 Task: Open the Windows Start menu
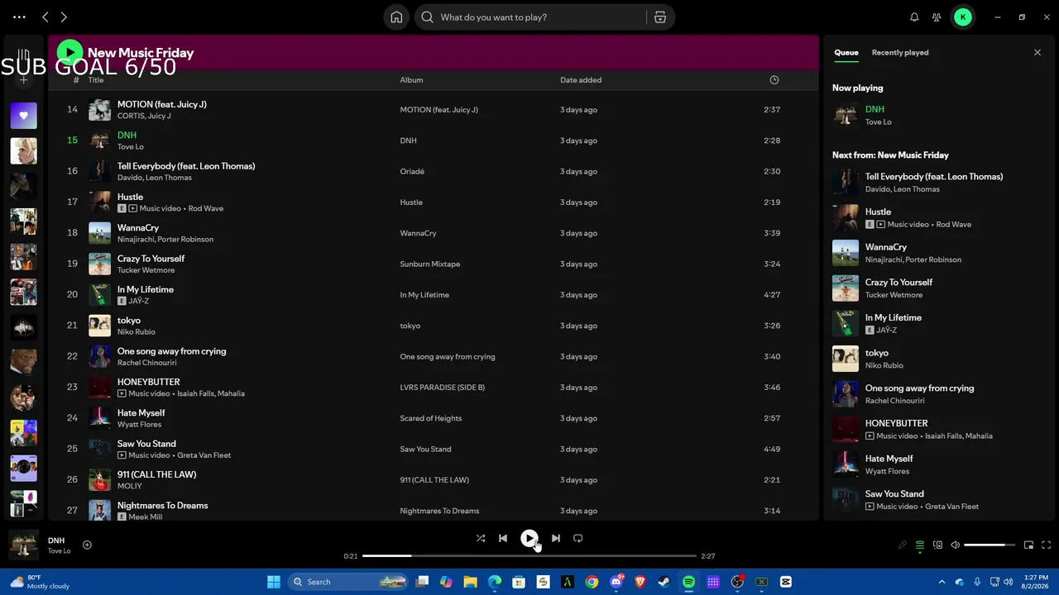pyautogui.click(x=274, y=582)
